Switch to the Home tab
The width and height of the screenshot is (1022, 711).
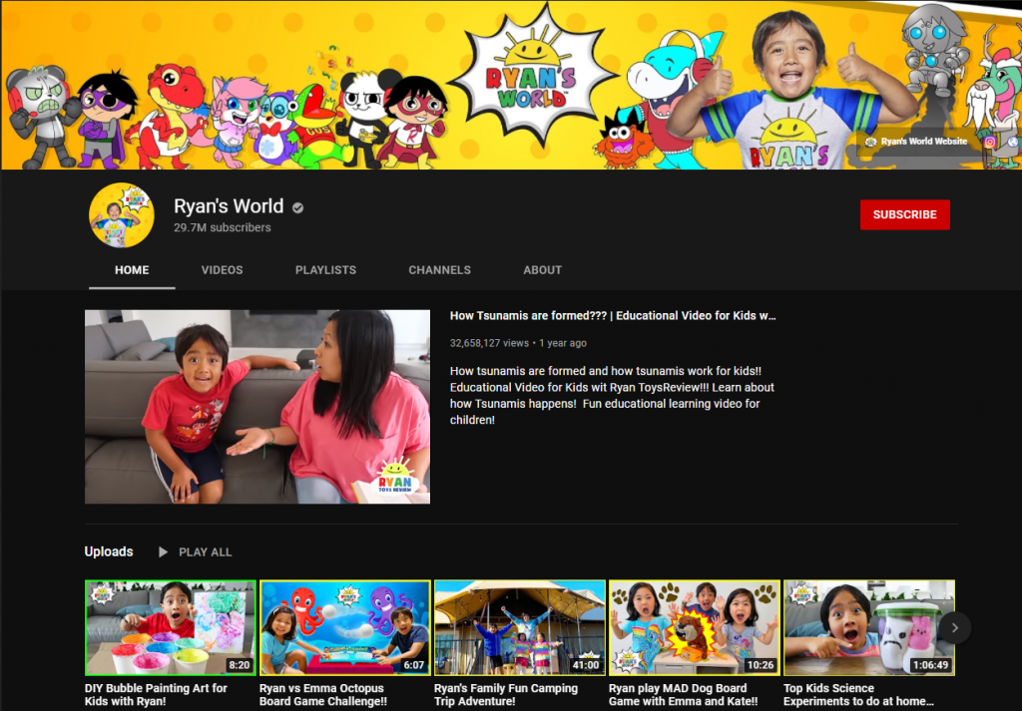click(x=132, y=270)
